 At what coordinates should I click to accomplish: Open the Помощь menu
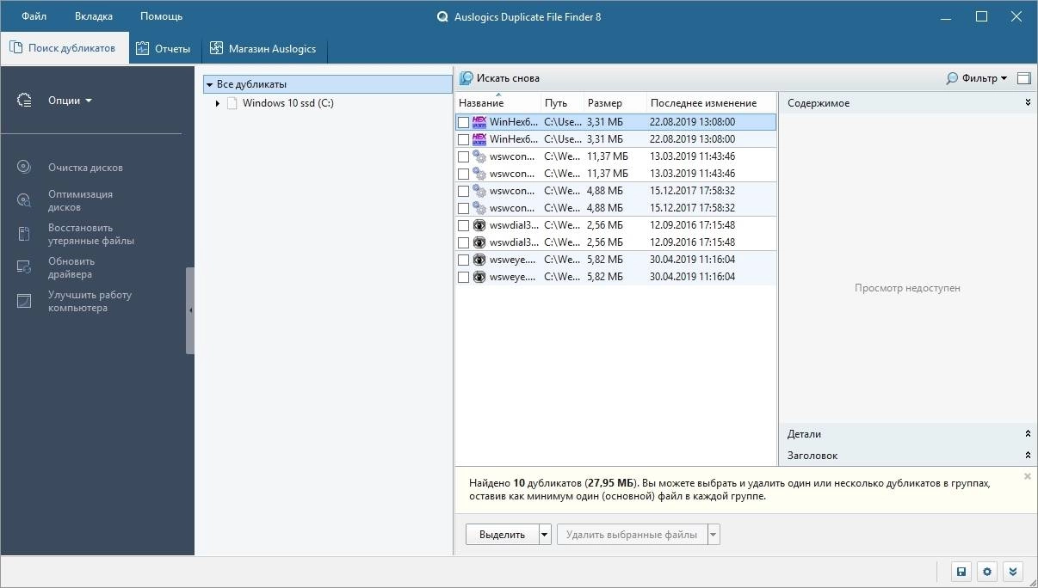(161, 16)
